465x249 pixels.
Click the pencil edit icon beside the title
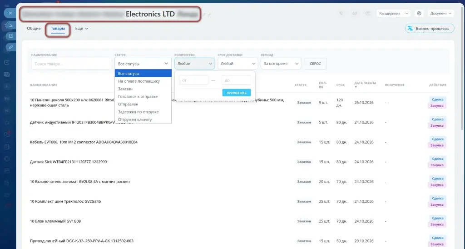tap(204, 14)
